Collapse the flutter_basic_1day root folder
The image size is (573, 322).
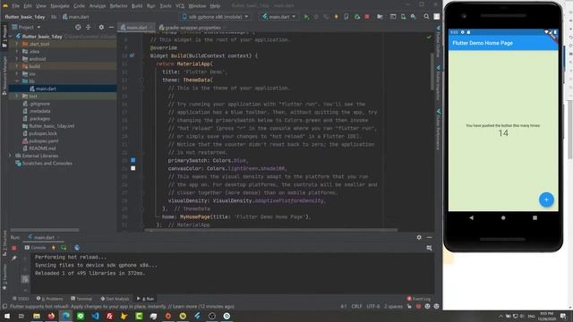11,37
